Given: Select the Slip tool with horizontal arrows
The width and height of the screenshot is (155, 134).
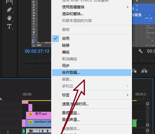Looking at the screenshot, I should (x=9, y=2).
